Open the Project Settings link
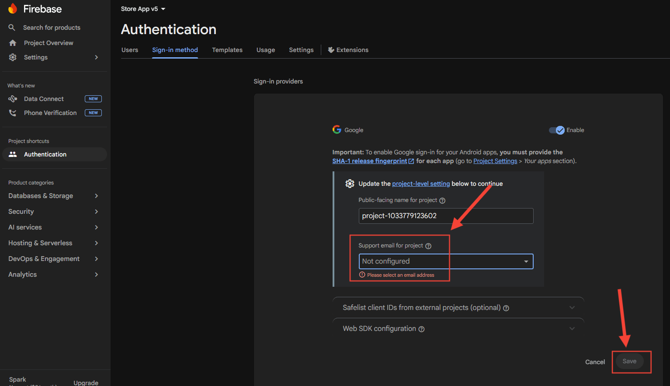The width and height of the screenshot is (670, 386). (495, 161)
